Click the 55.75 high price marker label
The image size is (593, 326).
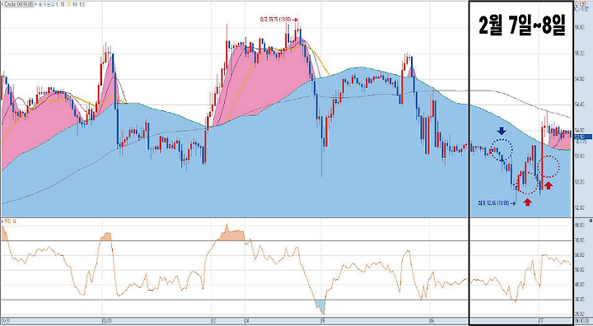[x=278, y=20]
